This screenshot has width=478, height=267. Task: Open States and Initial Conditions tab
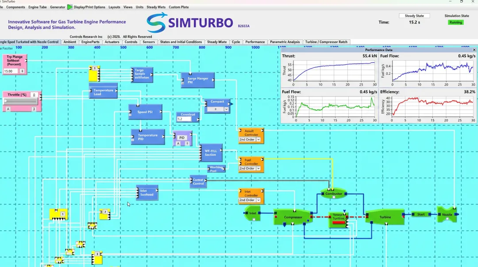point(181,42)
